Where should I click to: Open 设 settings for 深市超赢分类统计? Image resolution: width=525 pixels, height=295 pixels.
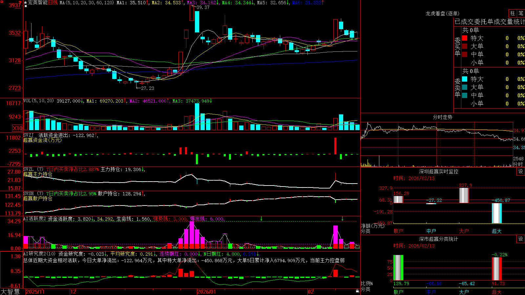coord(521,239)
